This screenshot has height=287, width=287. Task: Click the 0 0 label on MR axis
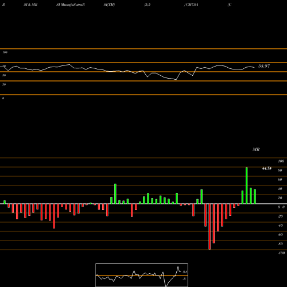click(281, 207)
